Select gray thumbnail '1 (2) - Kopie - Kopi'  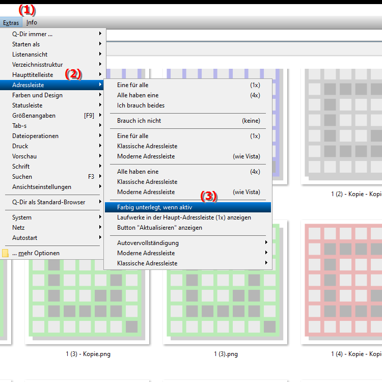[x=342, y=127]
